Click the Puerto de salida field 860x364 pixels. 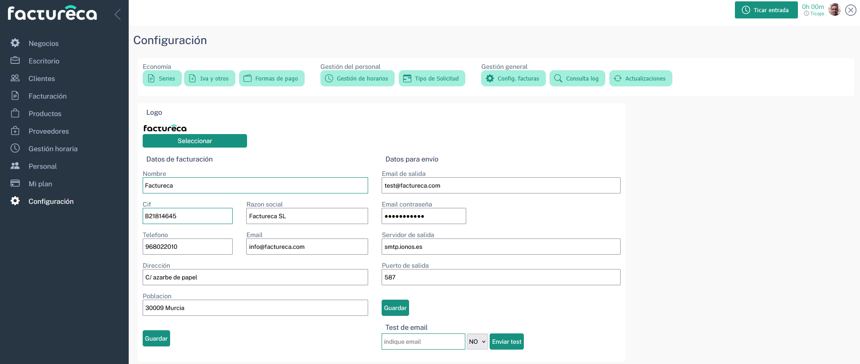tap(501, 277)
